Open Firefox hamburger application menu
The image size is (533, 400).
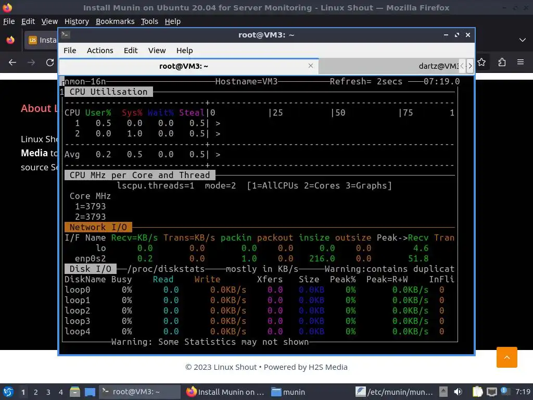pos(520,63)
